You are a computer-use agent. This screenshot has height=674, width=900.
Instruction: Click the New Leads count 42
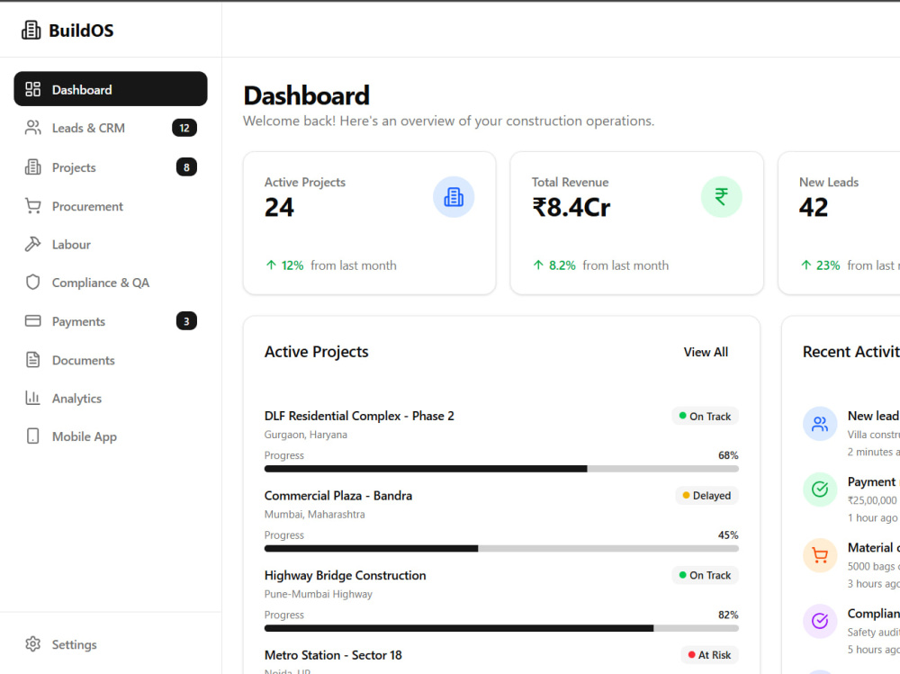(x=814, y=207)
